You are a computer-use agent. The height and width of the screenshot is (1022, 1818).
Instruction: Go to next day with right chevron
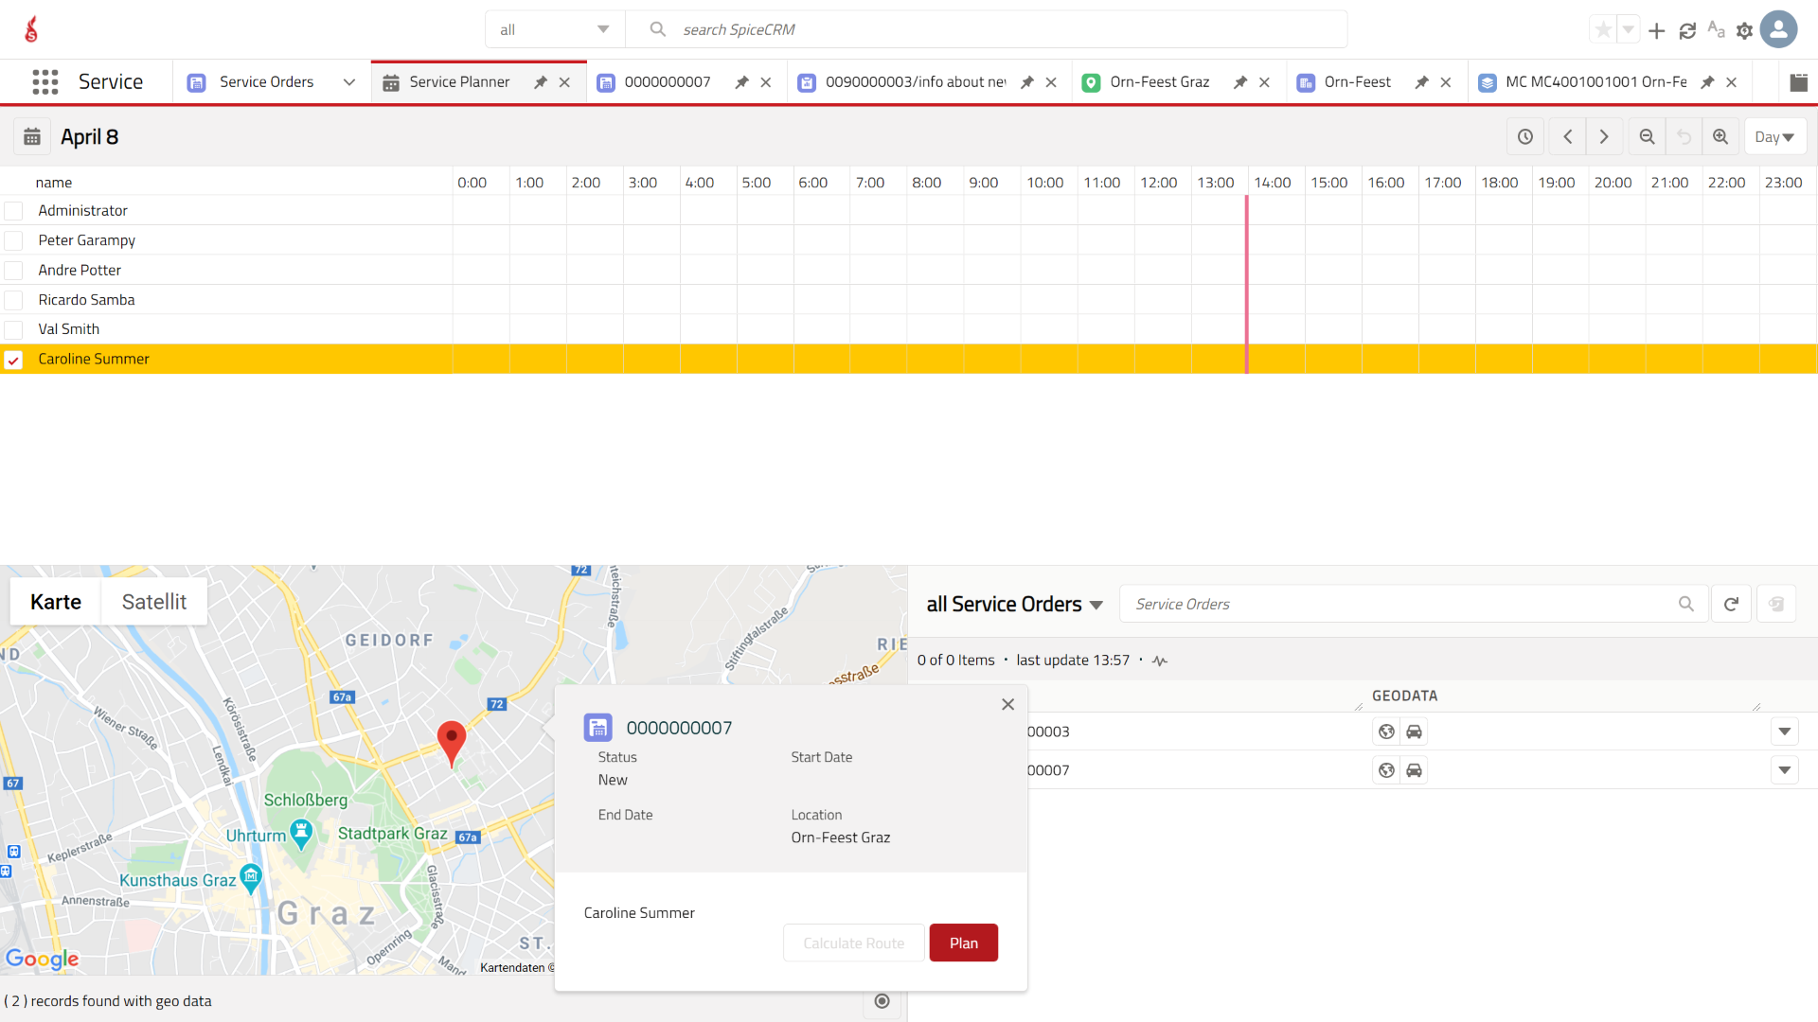[x=1604, y=137]
